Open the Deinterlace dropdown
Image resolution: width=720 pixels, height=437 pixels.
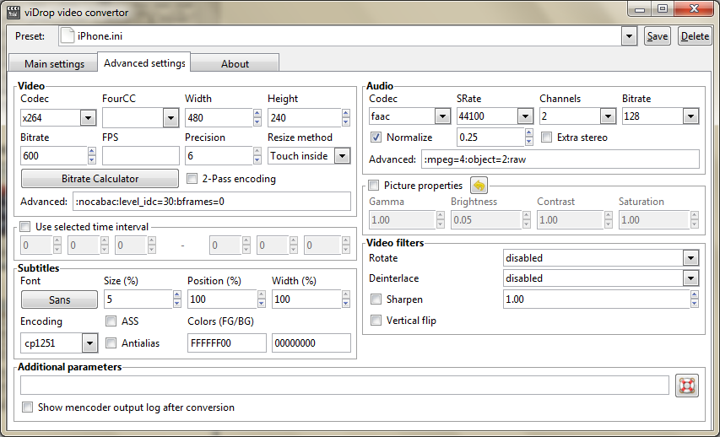(x=690, y=278)
